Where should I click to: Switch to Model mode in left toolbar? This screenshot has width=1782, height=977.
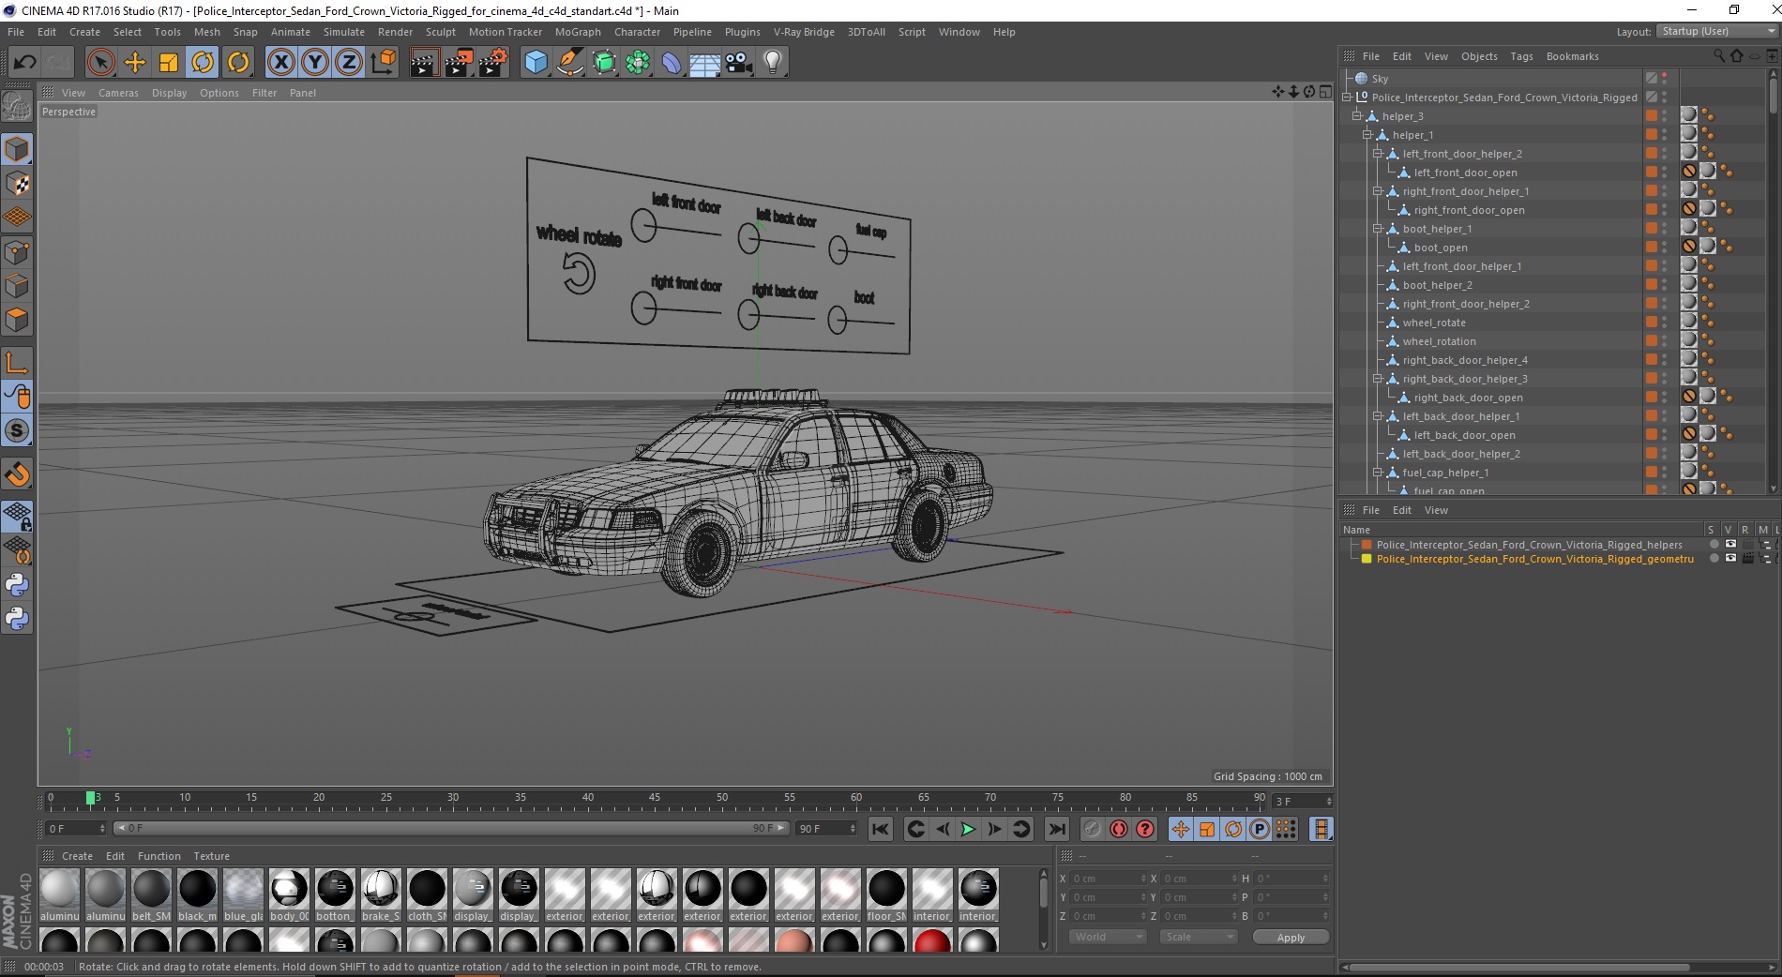pos(17,149)
